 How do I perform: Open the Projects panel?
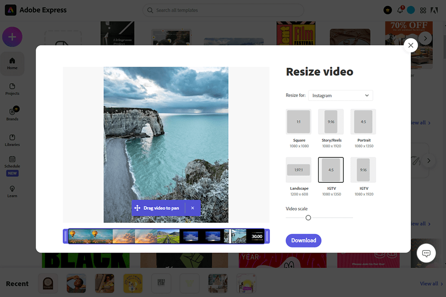tap(12, 89)
